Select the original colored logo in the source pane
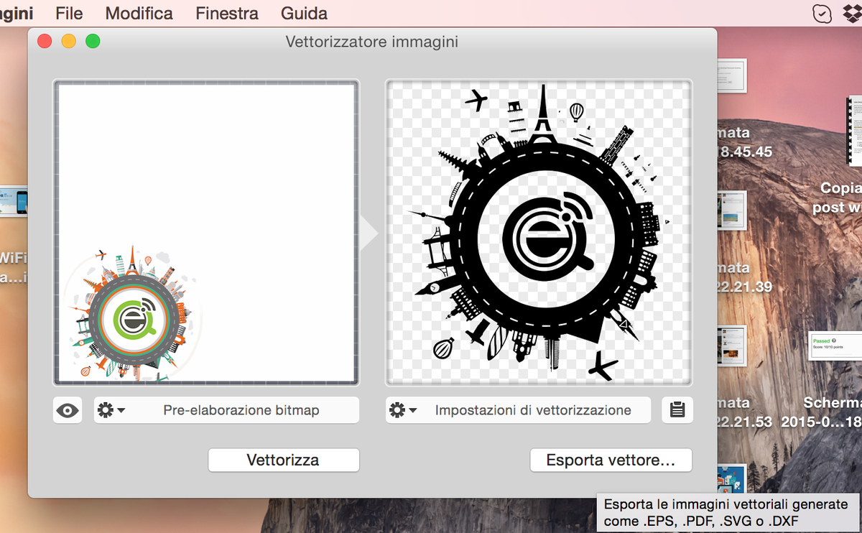Image resolution: width=862 pixels, height=533 pixels. coord(132,314)
